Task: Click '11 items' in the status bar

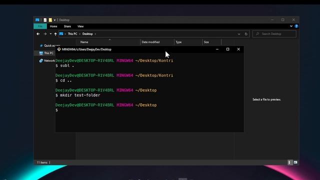Action: [x=42, y=162]
